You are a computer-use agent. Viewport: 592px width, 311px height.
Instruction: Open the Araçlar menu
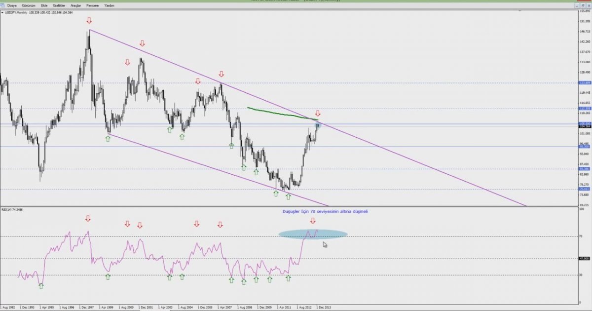click(x=76, y=5)
